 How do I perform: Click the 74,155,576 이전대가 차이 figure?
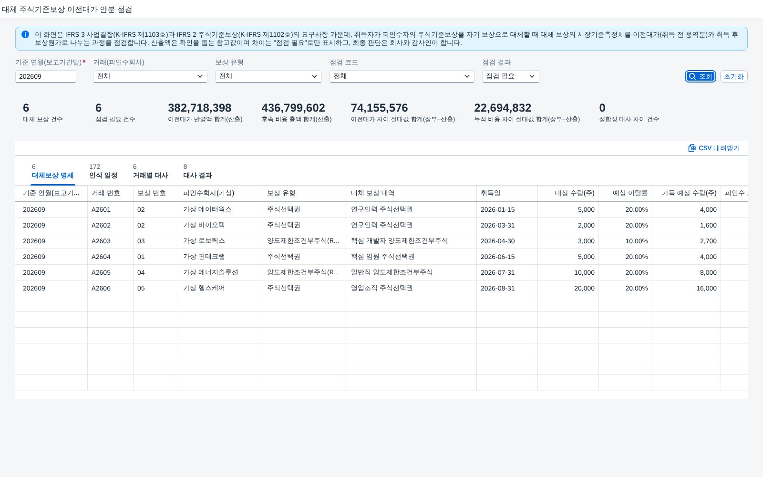tap(380, 108)
